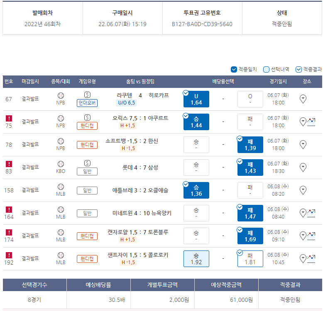View odds trend chart for match 164
Viewport: 323px width, 311px height.
tap(311, 213)
